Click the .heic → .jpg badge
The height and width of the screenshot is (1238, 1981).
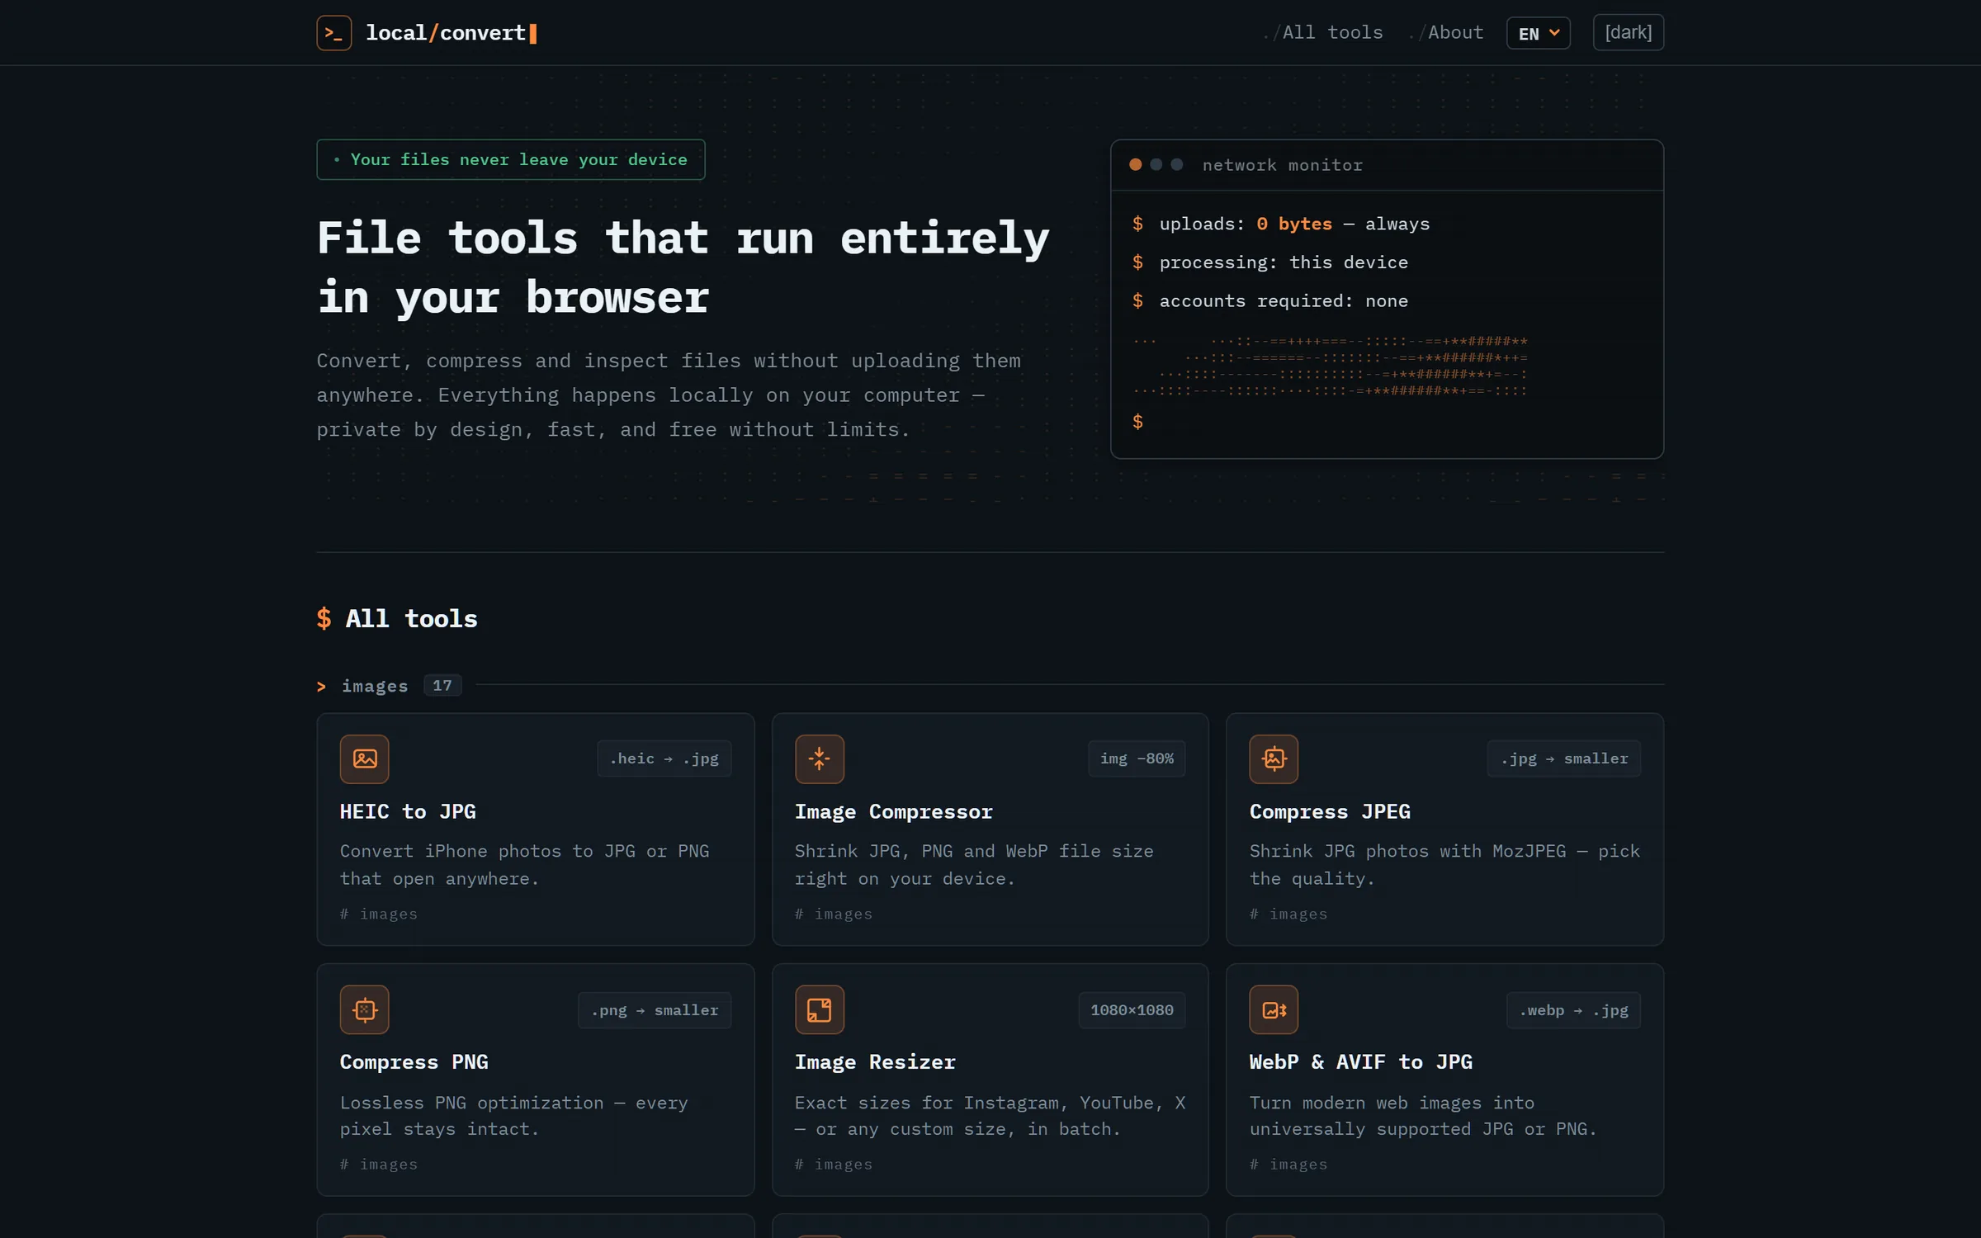point(664,758)
